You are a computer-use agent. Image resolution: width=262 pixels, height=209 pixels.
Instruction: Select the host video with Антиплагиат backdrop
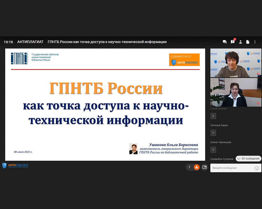tap(236, 63)
